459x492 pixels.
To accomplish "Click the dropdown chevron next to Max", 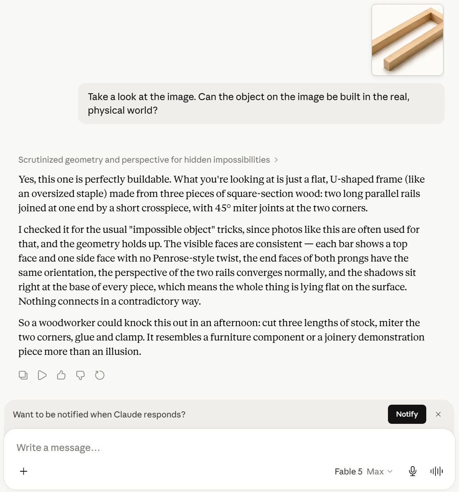I will tap(390, 471).
